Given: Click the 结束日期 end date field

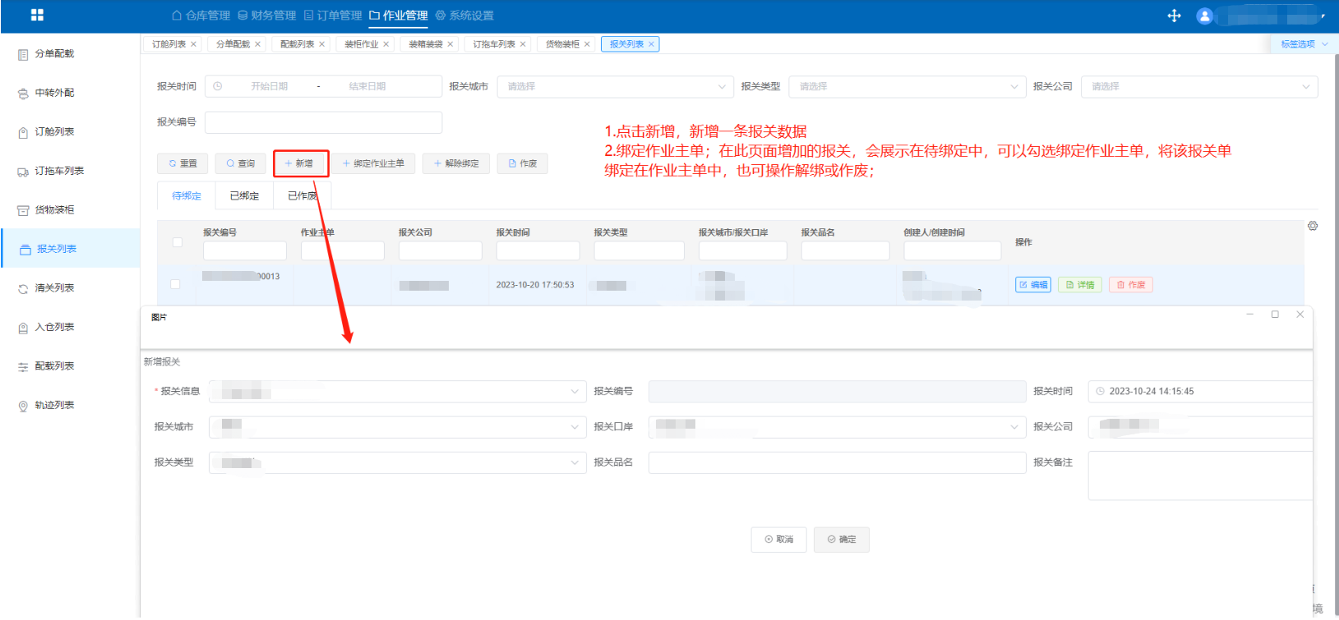Looking at the screenshot, I should click(x=367, y=86).
